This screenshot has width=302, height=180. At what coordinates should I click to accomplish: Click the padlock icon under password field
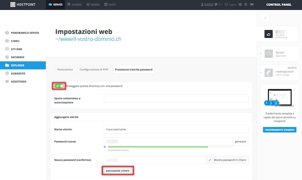(105, 147)
